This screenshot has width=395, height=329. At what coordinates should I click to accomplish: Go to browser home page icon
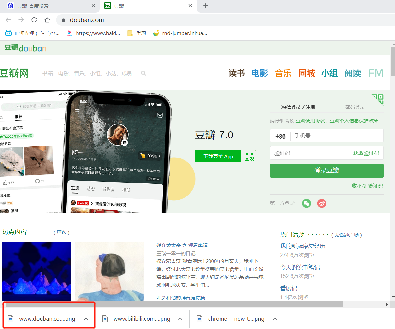pyautogui.click(x=47, y=20)
